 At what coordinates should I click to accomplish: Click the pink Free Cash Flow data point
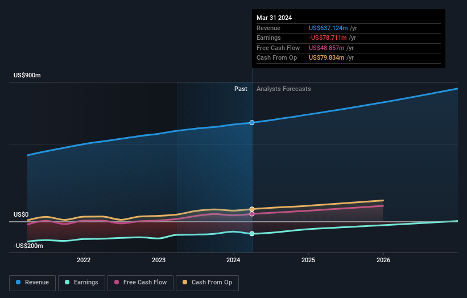point(252,214)
